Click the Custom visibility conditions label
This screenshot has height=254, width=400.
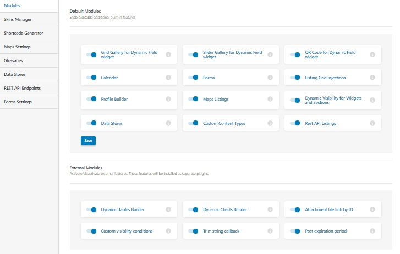coord(127,231)
